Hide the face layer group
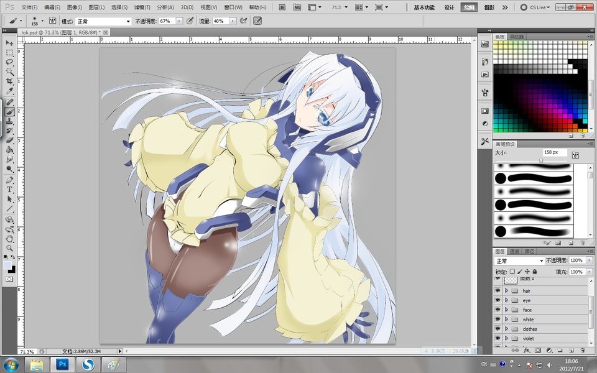 pyautogui.click(x=497, y=310)
